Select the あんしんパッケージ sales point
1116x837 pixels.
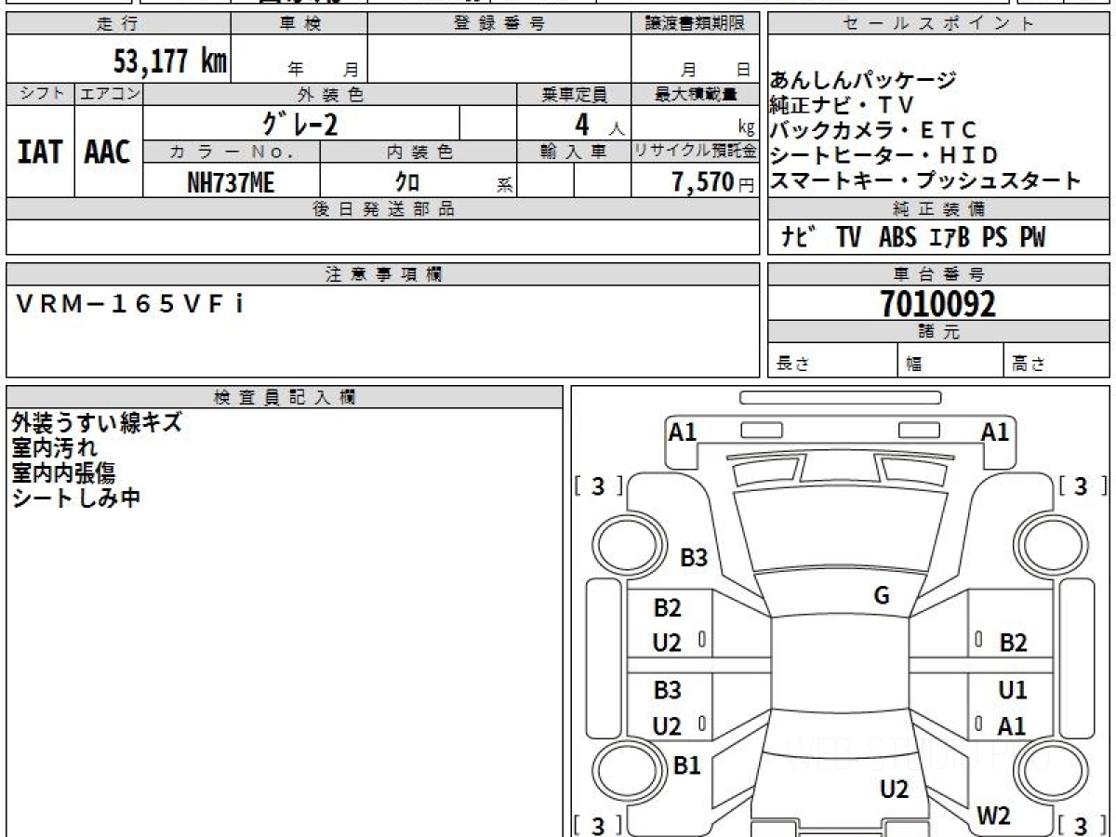pyautogui.click(x=863, y=81)
